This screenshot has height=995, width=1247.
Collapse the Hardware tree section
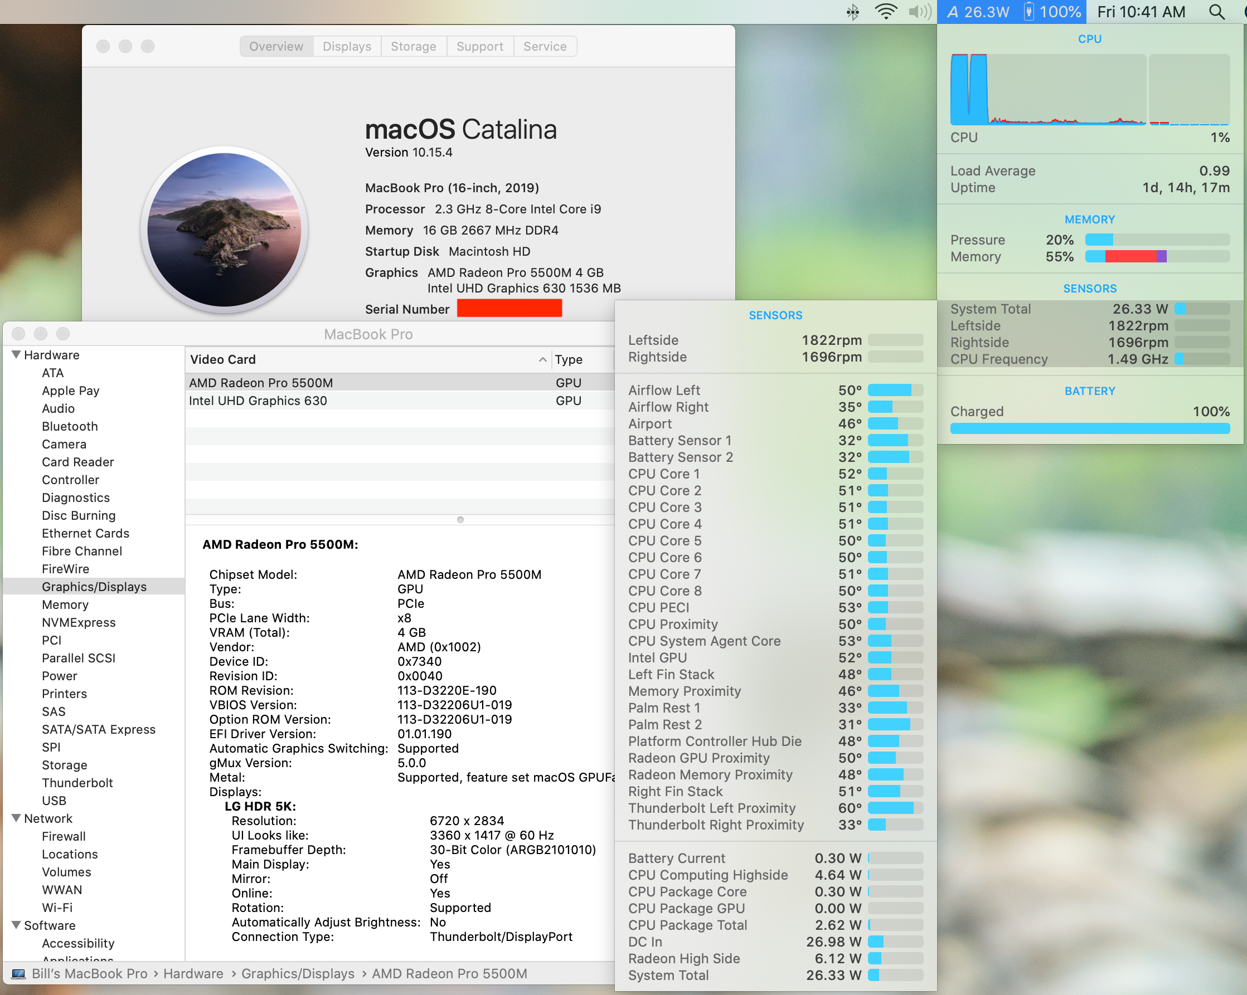(x=16, y=354)
